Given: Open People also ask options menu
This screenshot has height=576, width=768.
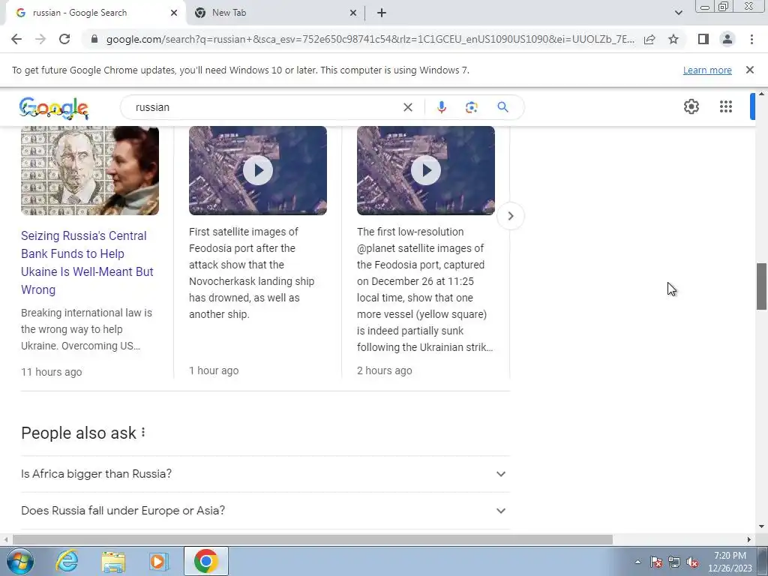Looking at the screenshot, I should click(143, 433).
